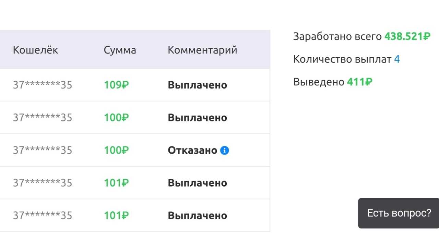Viewport: 439px width, 247px height.
Task: Click the Отказано status text
Action: pos(192,150)
